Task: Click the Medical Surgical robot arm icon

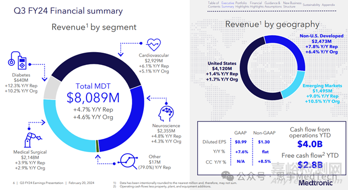Action: (32, 140)
